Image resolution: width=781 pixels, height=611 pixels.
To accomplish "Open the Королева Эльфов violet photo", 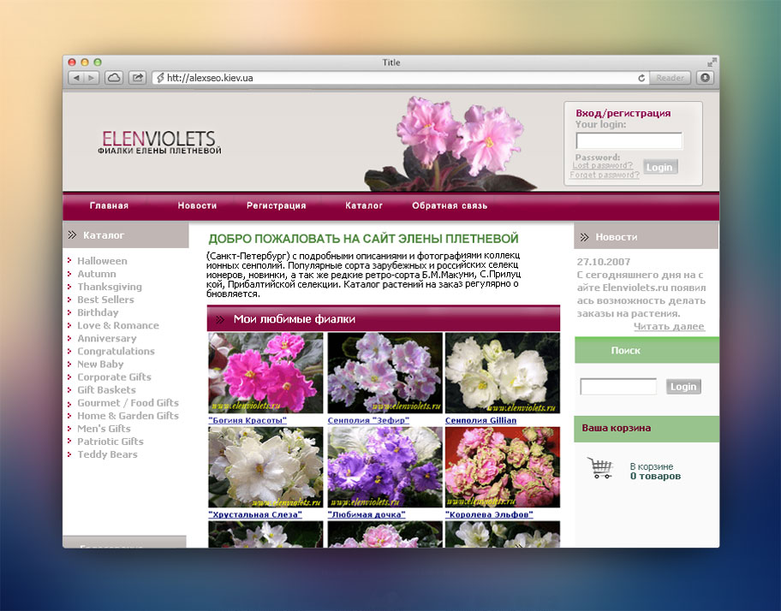I will (503, 467).
